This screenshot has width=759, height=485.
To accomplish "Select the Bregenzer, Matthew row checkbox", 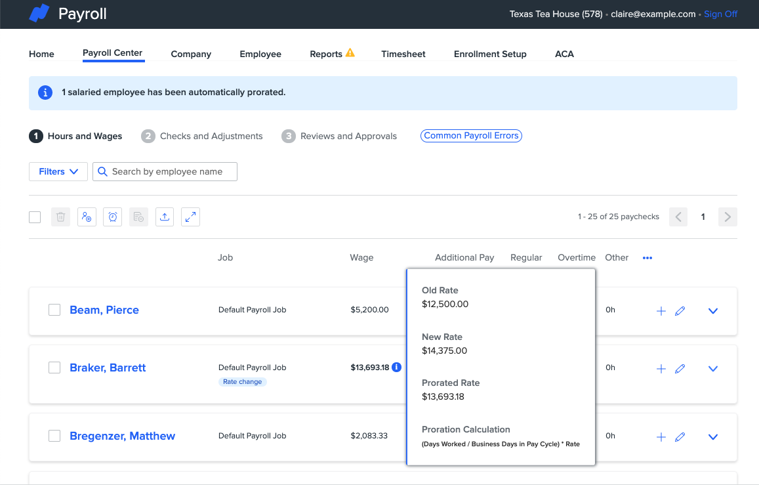I will [x=54, y=436].
